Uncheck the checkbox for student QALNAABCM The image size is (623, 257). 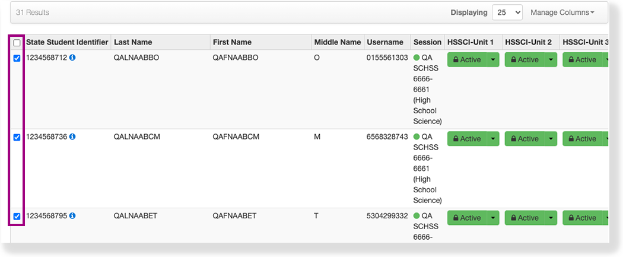pyautogui.click(x=17, y=137)
